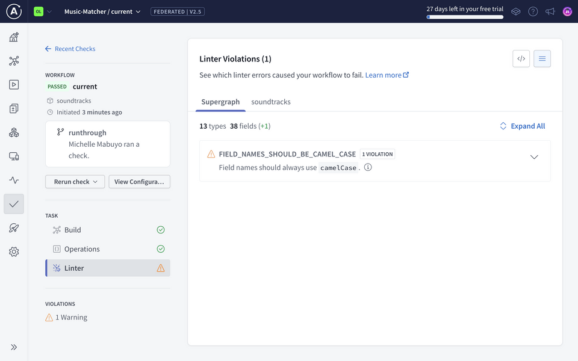The height and width of the screenshot is (361, 578).
Task: Open the Subgraphs page
Action: (13, 132)
